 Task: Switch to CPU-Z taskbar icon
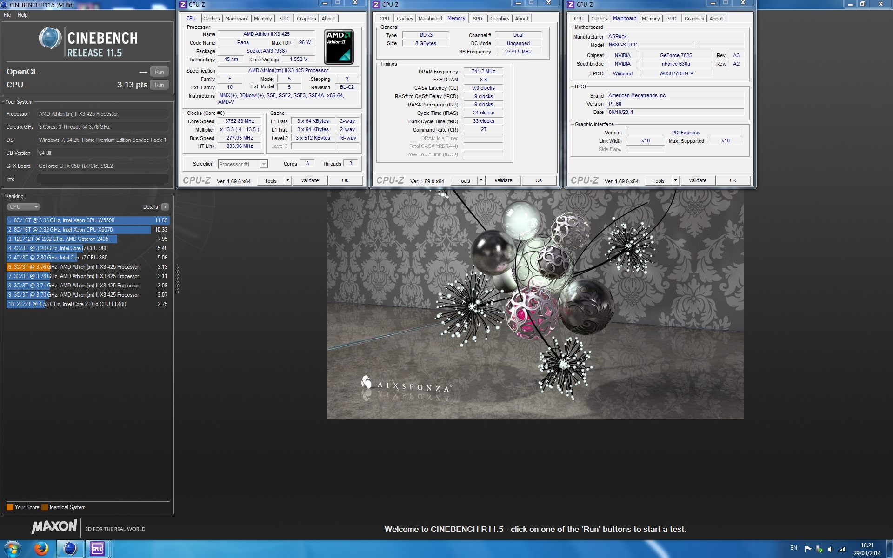[97, 549]
